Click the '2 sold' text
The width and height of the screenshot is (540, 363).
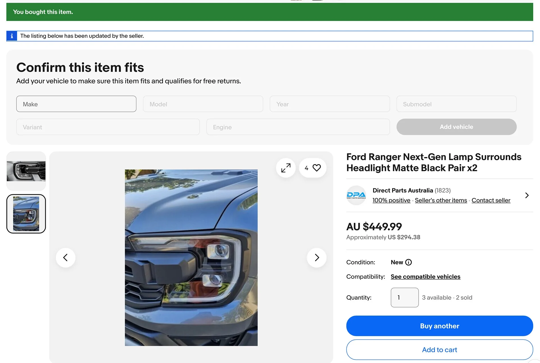tap(464, 297)
